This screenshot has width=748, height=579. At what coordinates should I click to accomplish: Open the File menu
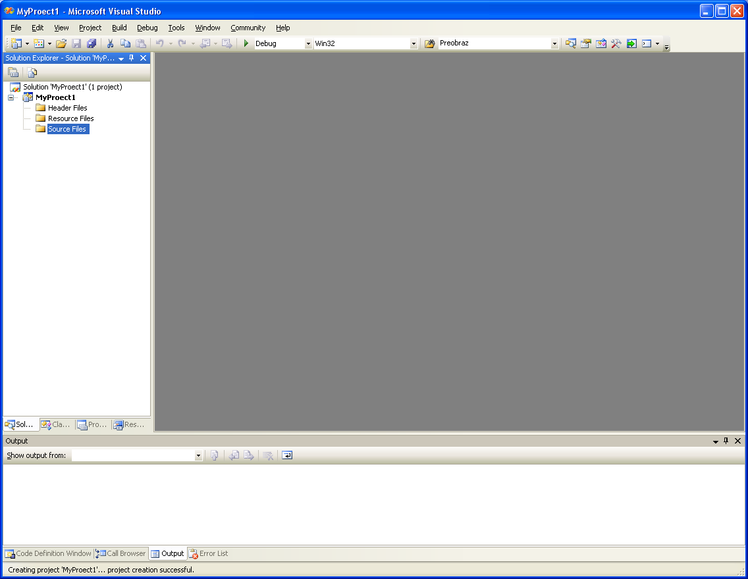[x=16, y=28]
